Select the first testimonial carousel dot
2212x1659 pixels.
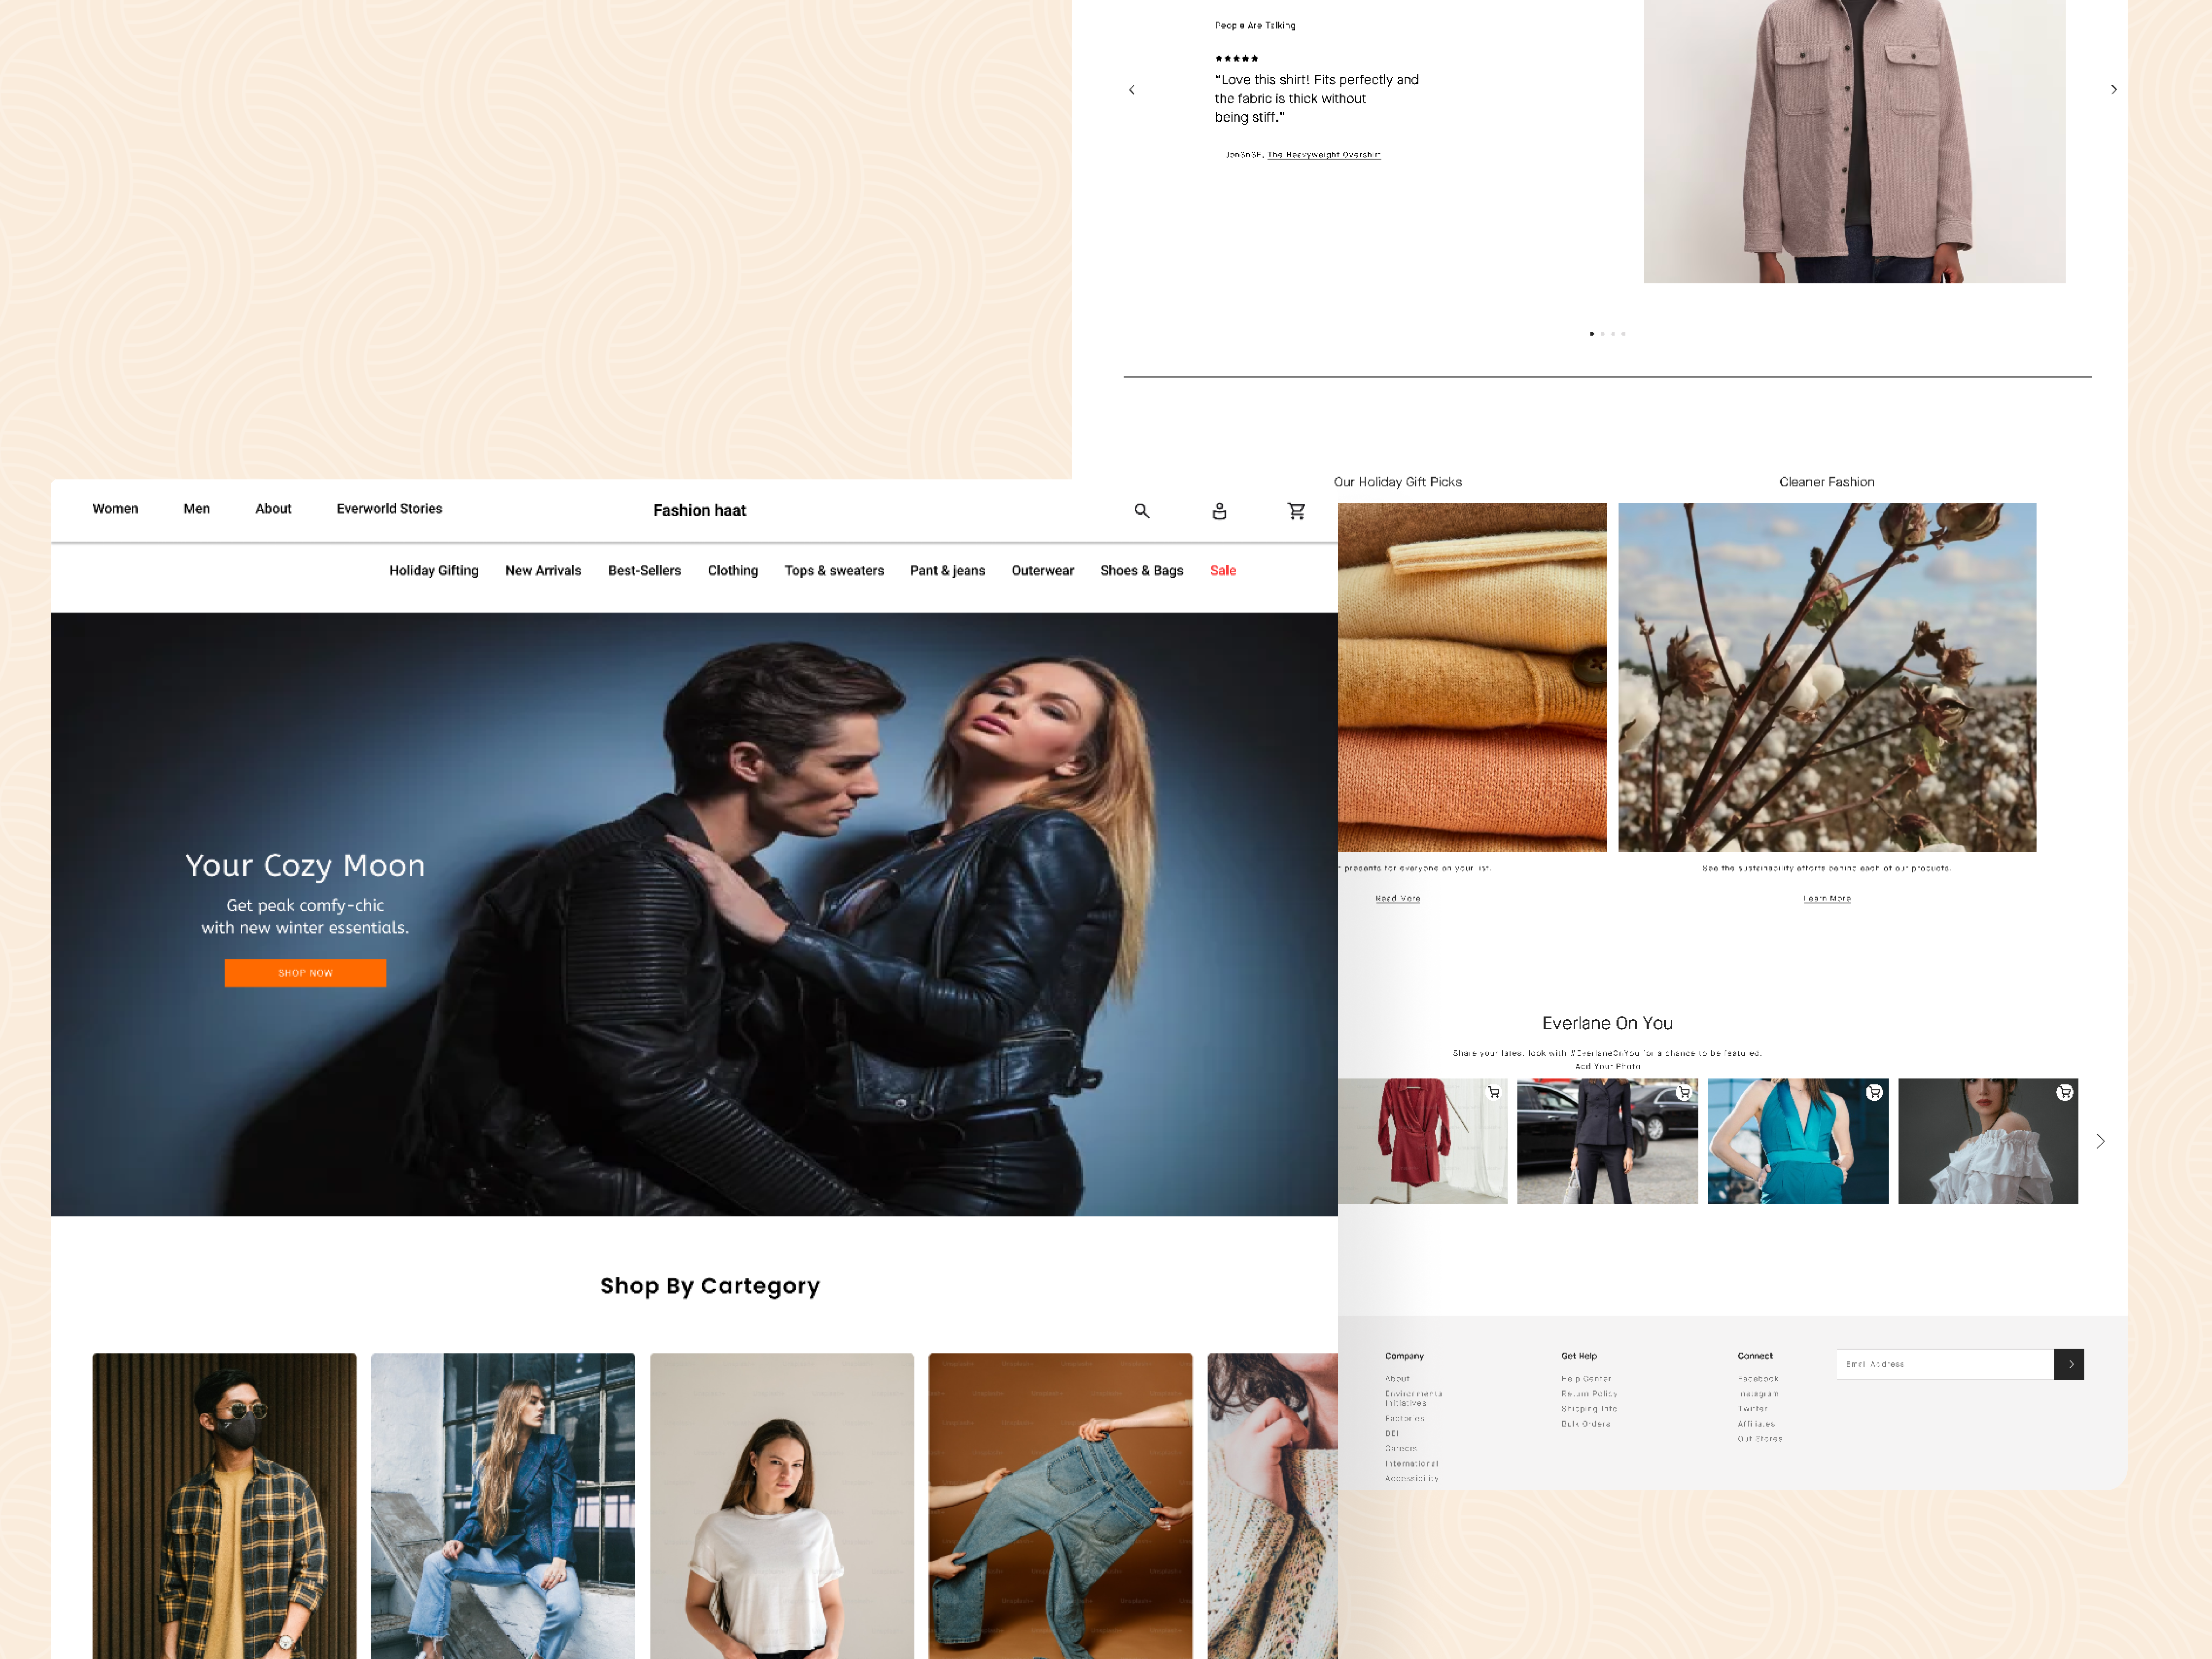pyautogui.click(x=1592, y=334)
